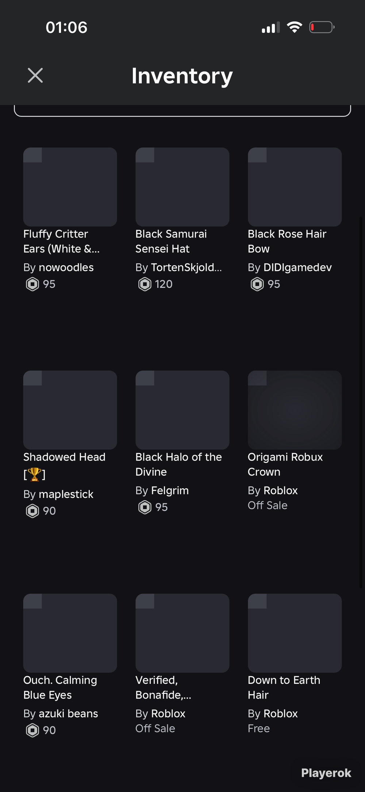The image size is (365, 792).
Task: Tap Robux icon under Fluffy Critter Ears
Action: [x=32, y=284]
